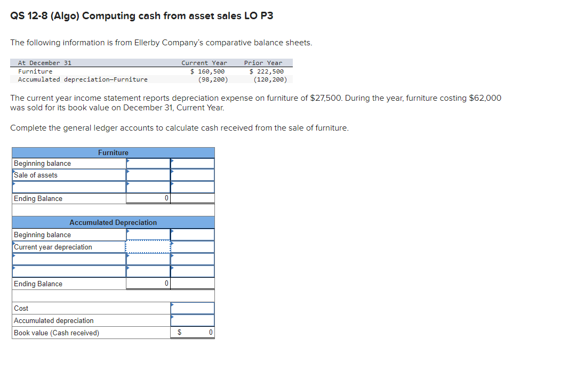The width and height of the screenshot is (568, 371).
Task: Click the triangle marker in the Current year depreciation cell
Action: (x=172, y=244)
